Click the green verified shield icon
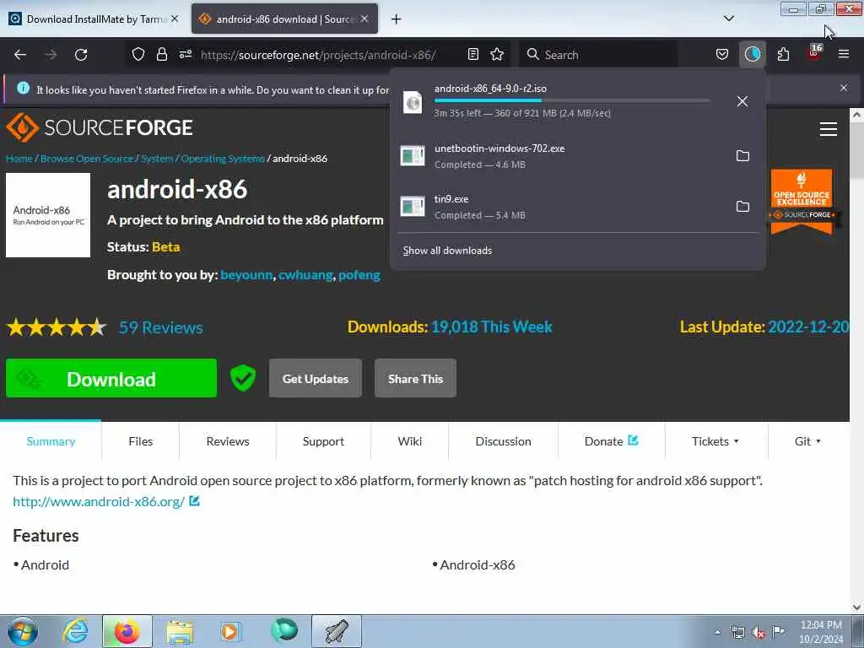Image resolution: width=864 pixels, height=648 pixels. tap(243, 379)
